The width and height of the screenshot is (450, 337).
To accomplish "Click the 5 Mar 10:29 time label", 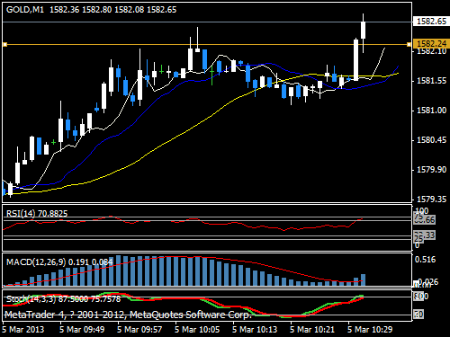I will 370,330.
